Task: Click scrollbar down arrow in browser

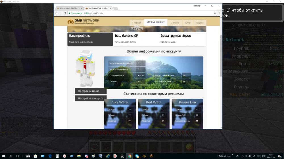Action: pyautogui.click(x=221, y=127)
